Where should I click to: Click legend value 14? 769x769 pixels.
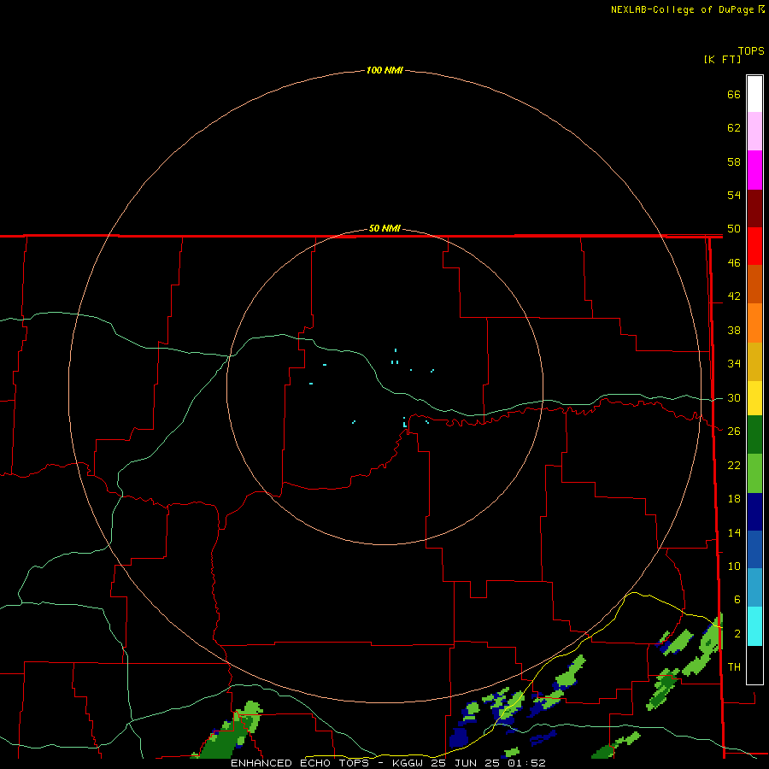pyautogui.click(x=734, y=532)
